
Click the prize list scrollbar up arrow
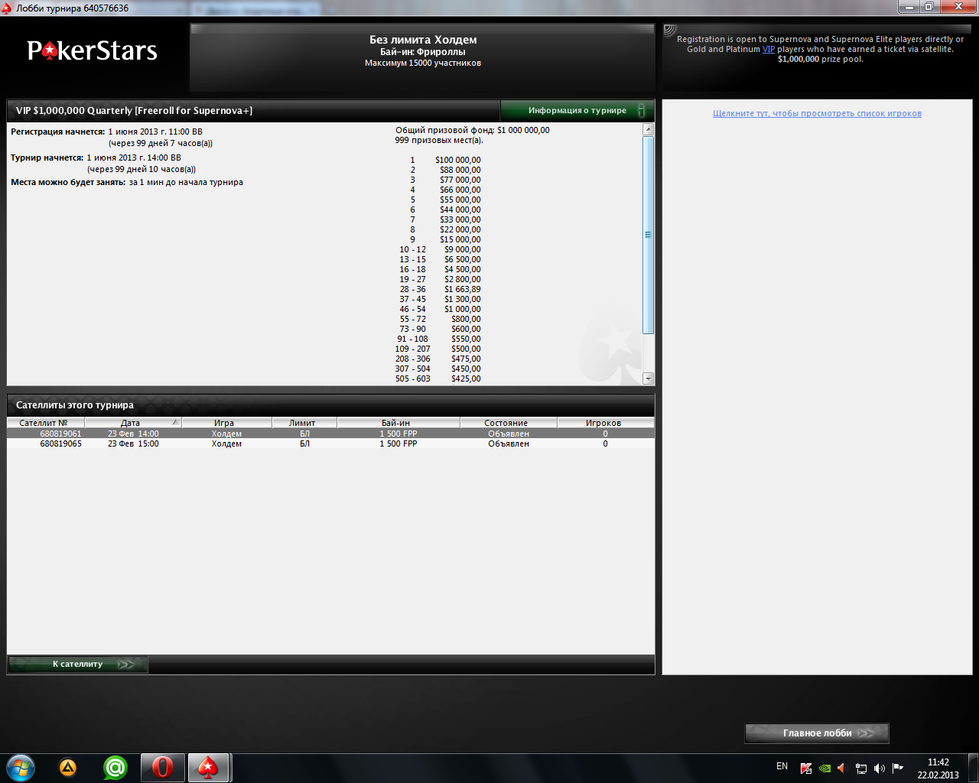(649, 129)
